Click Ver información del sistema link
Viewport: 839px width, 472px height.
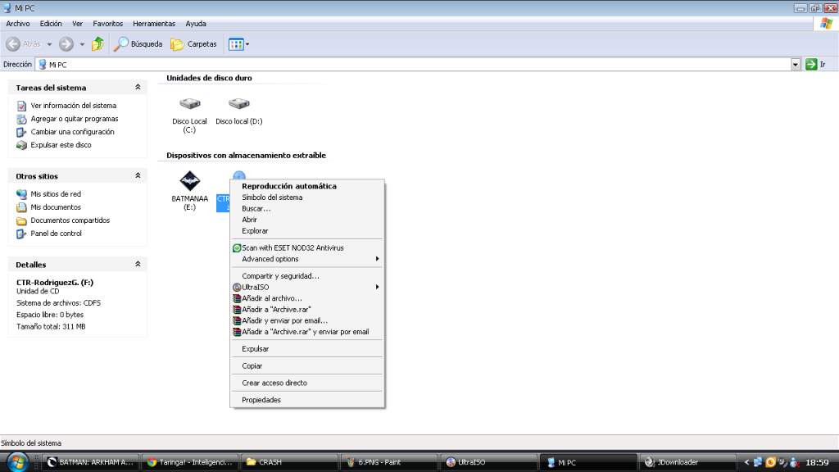[73, 106]
